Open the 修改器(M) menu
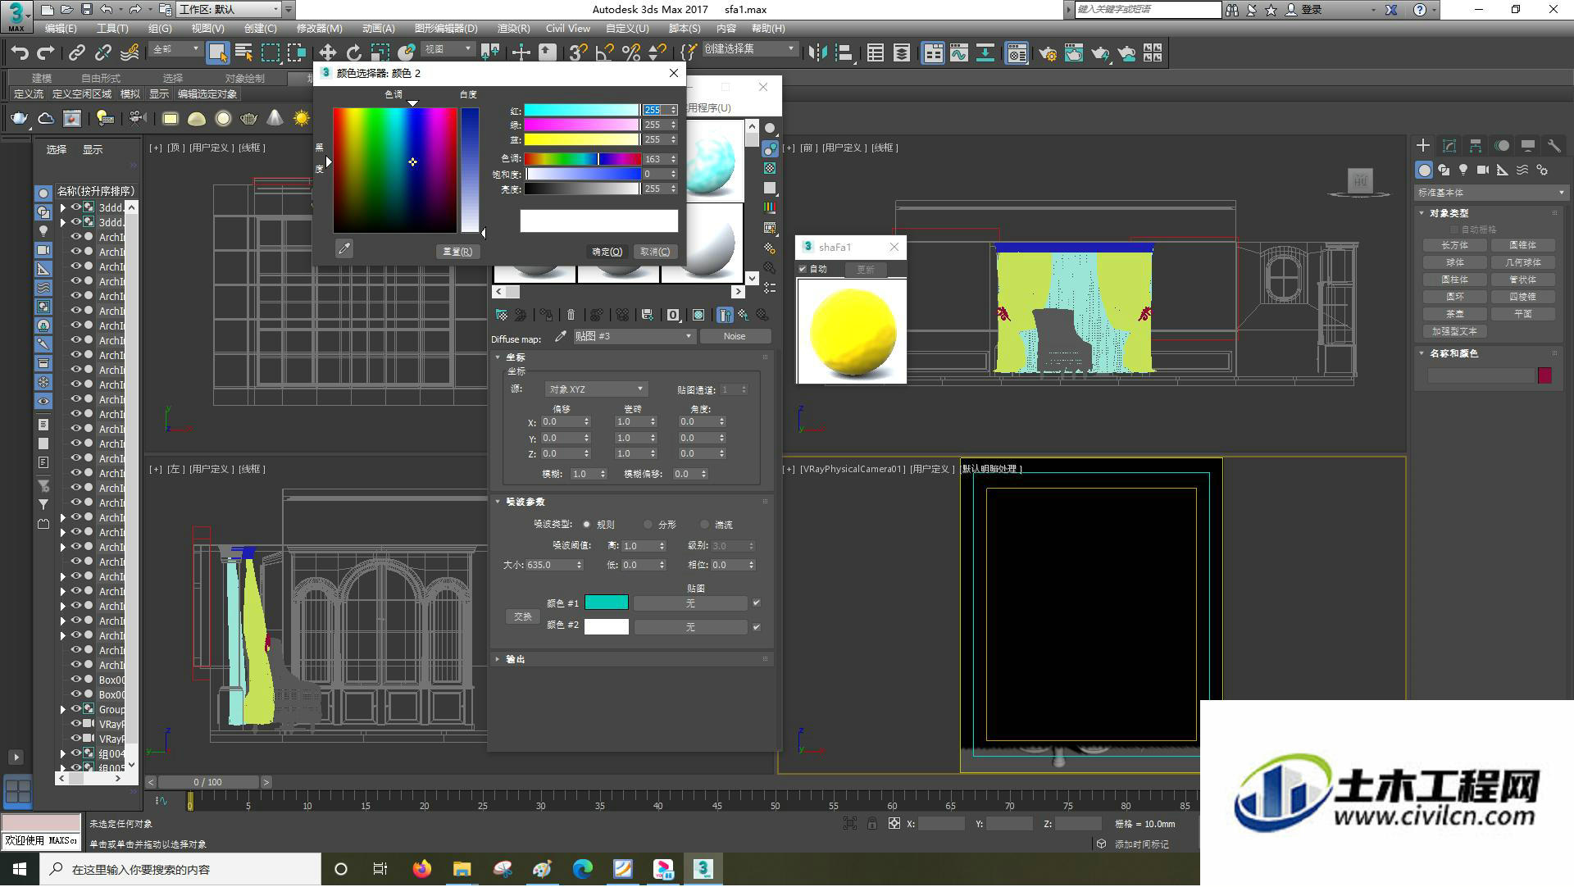This screenshot has height=887, width=1574. point(319,28)
